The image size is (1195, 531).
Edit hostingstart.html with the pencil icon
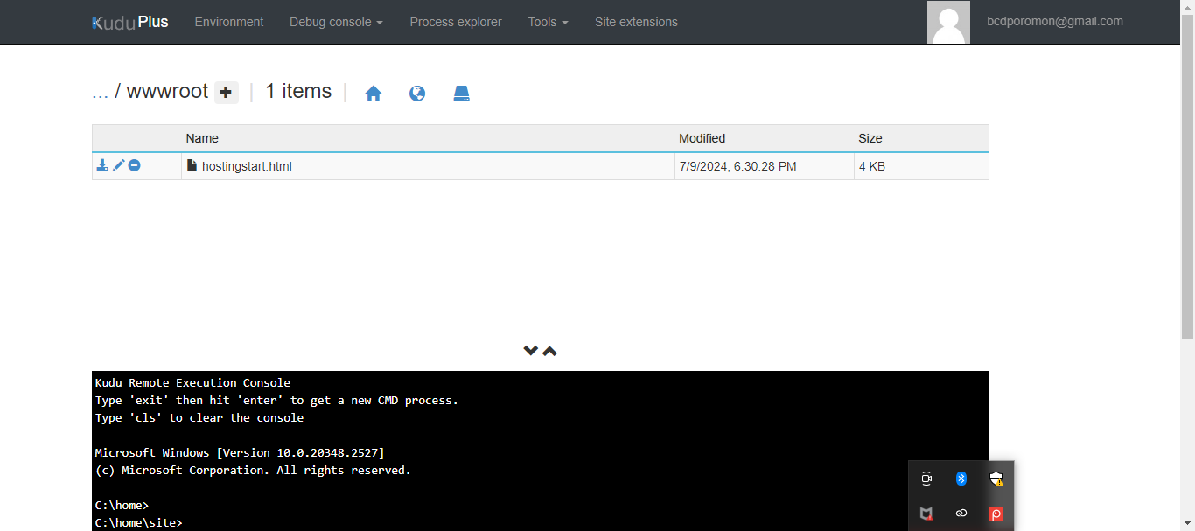[119, 165]
